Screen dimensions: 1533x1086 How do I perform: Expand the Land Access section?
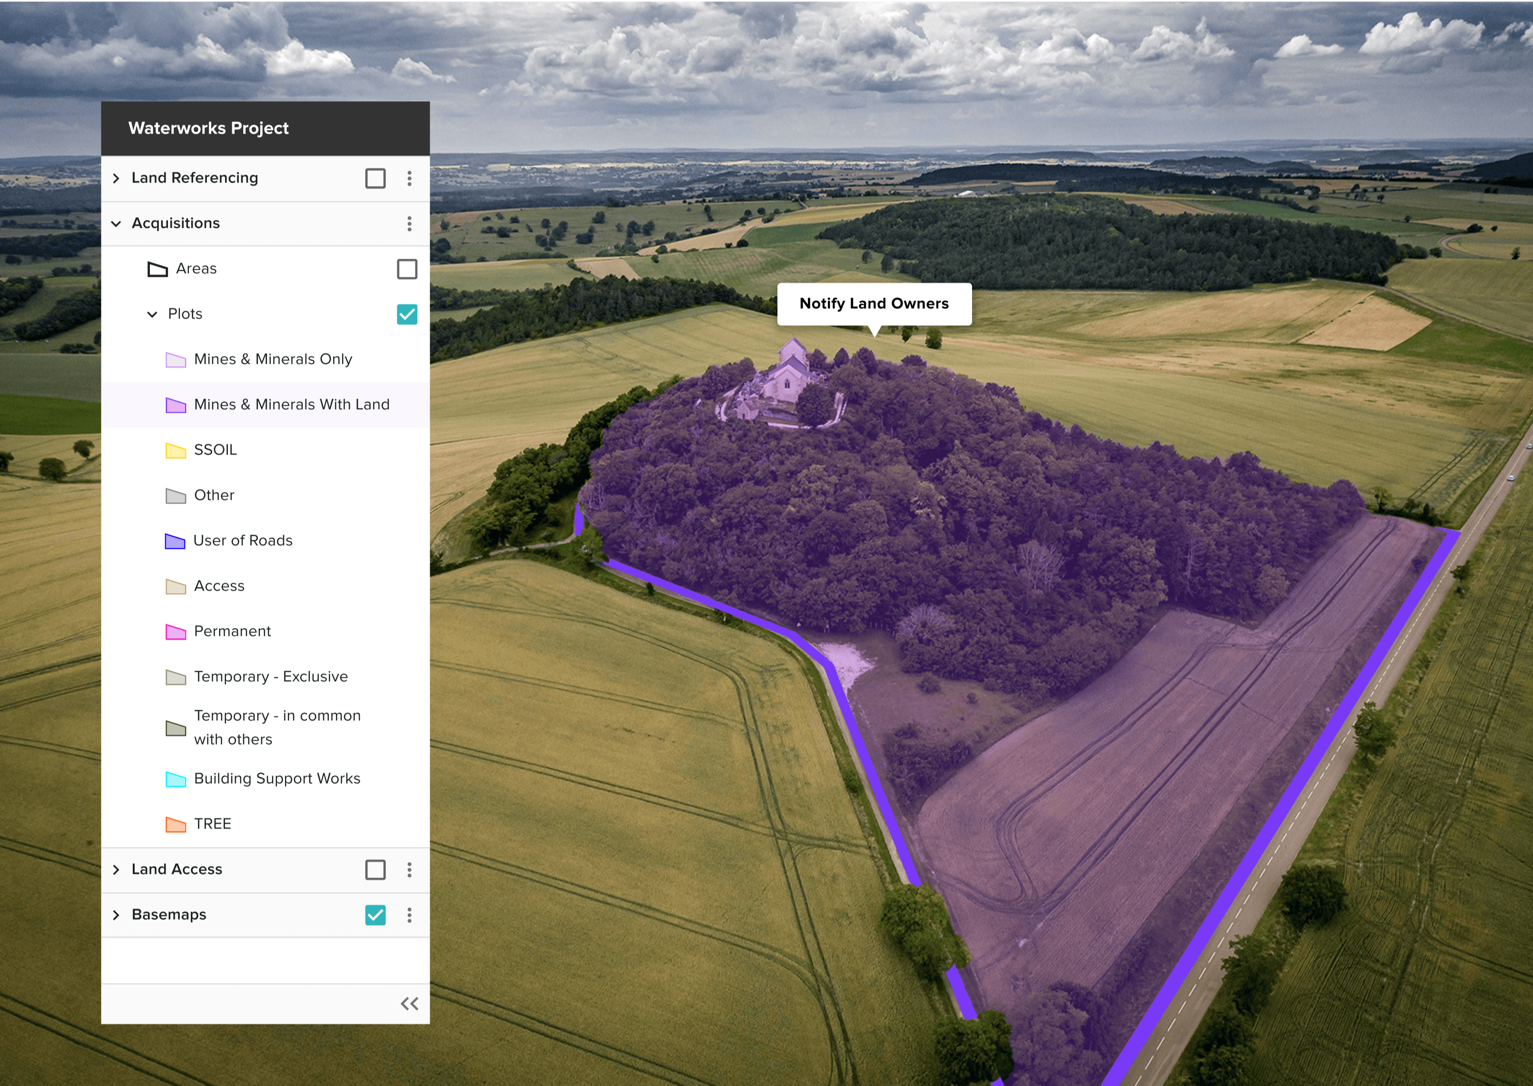[x=114, y=869]
